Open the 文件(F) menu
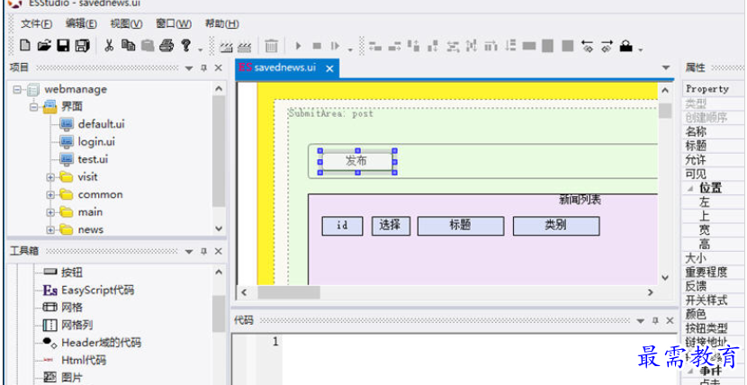This screenshot has height=385, width=747. tap(36, 23)
